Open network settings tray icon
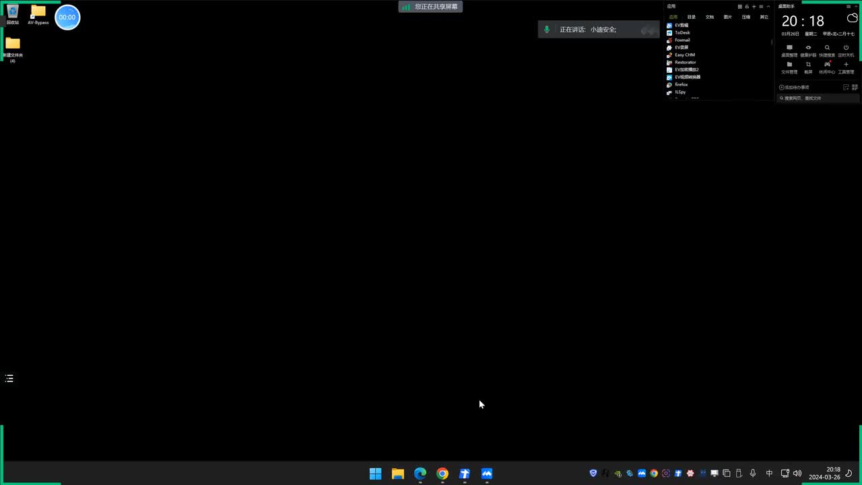862x485 pixels. [x=785, y=474]
